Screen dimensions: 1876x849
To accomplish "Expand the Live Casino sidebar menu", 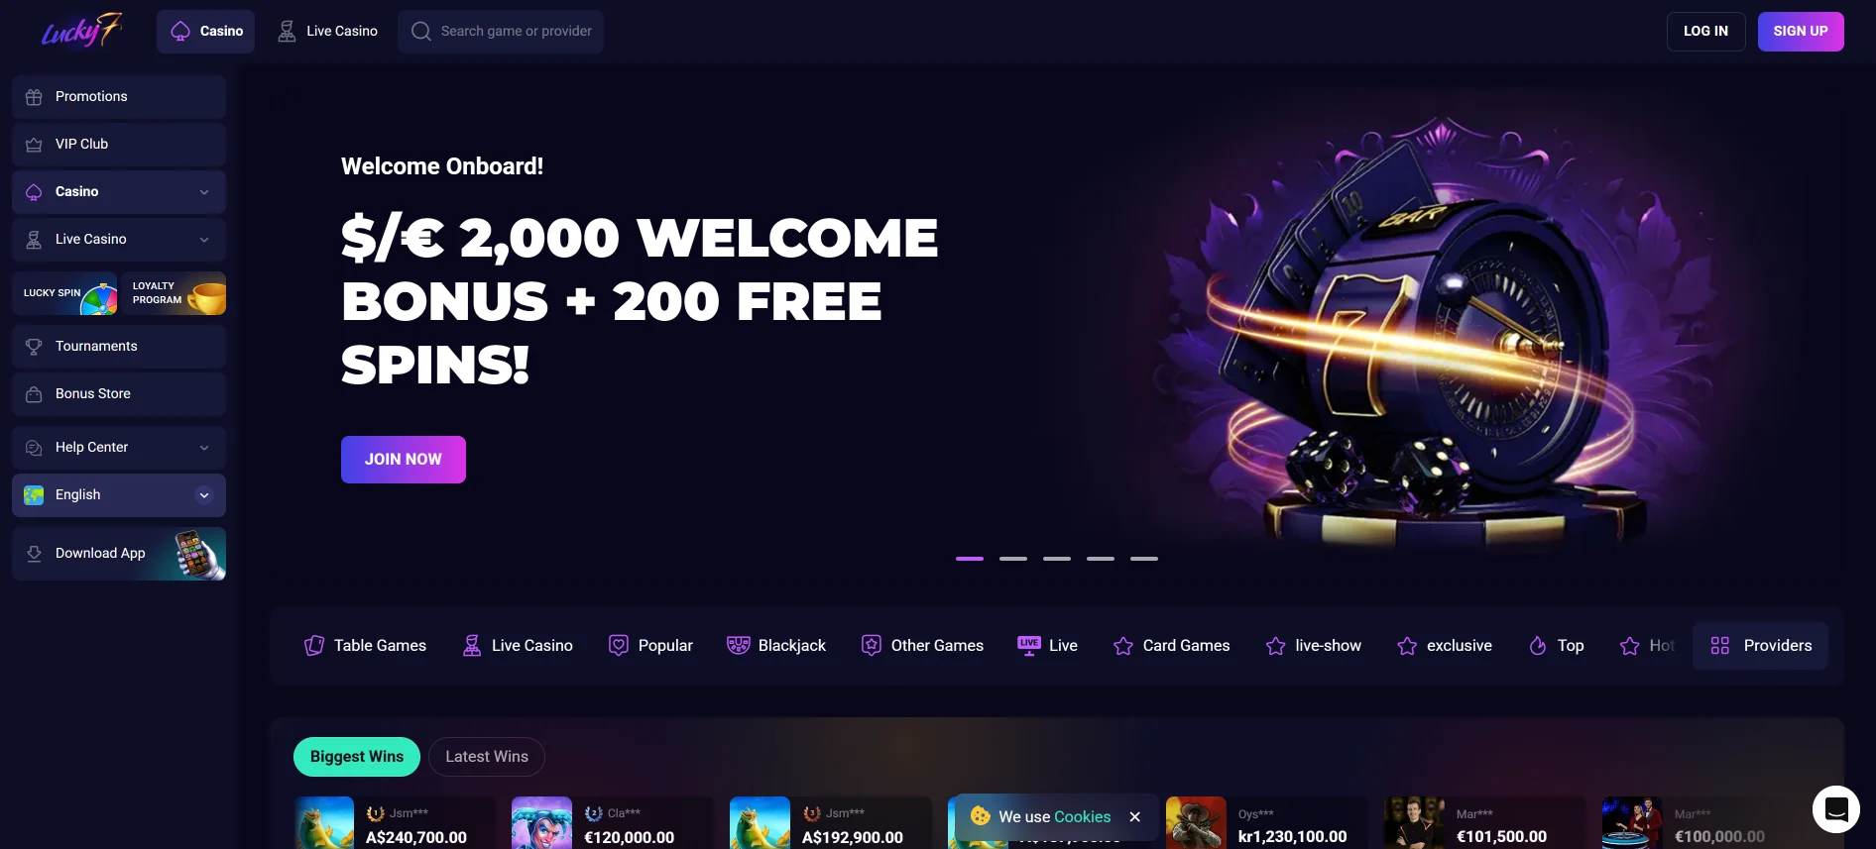I will 119,240.
